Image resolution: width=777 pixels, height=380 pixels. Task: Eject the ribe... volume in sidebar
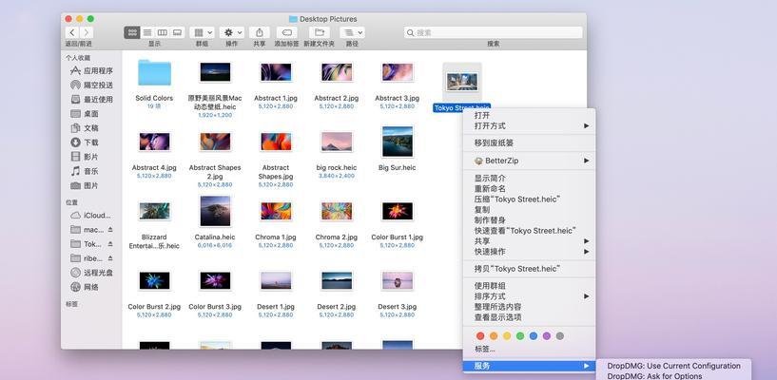tap(110, 258)
